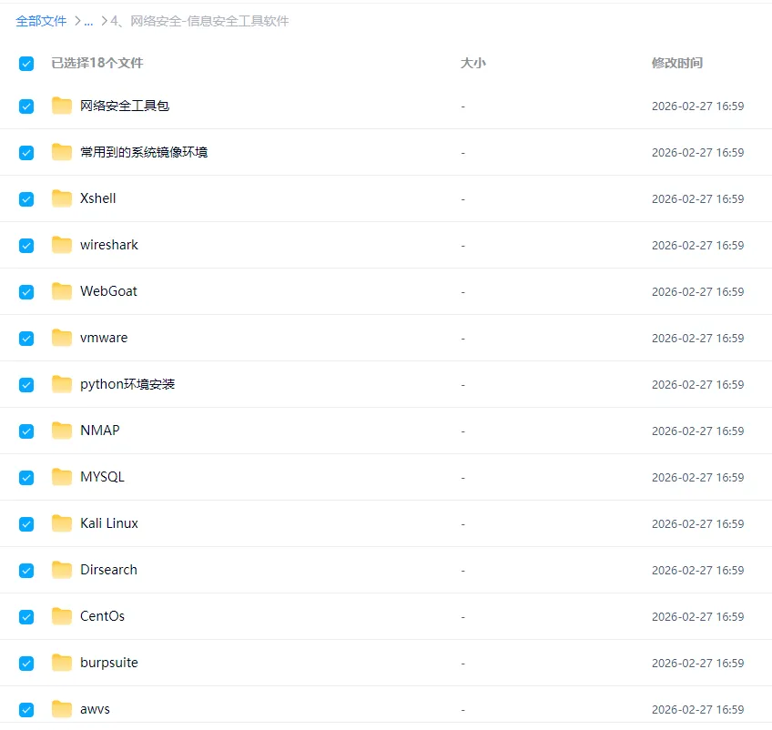
Task: Open the 常用到的系统镜像环境 folder icon
Action: [x=62, y=152]
